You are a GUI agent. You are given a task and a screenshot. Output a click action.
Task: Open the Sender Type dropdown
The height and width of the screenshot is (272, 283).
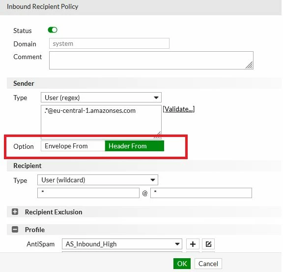tap(101, 98)
